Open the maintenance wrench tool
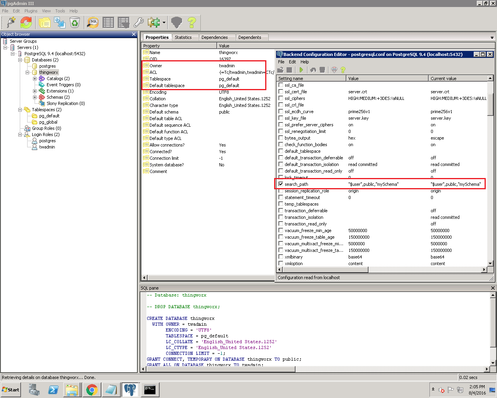This screenshot has height=398, width=497. 139,23
